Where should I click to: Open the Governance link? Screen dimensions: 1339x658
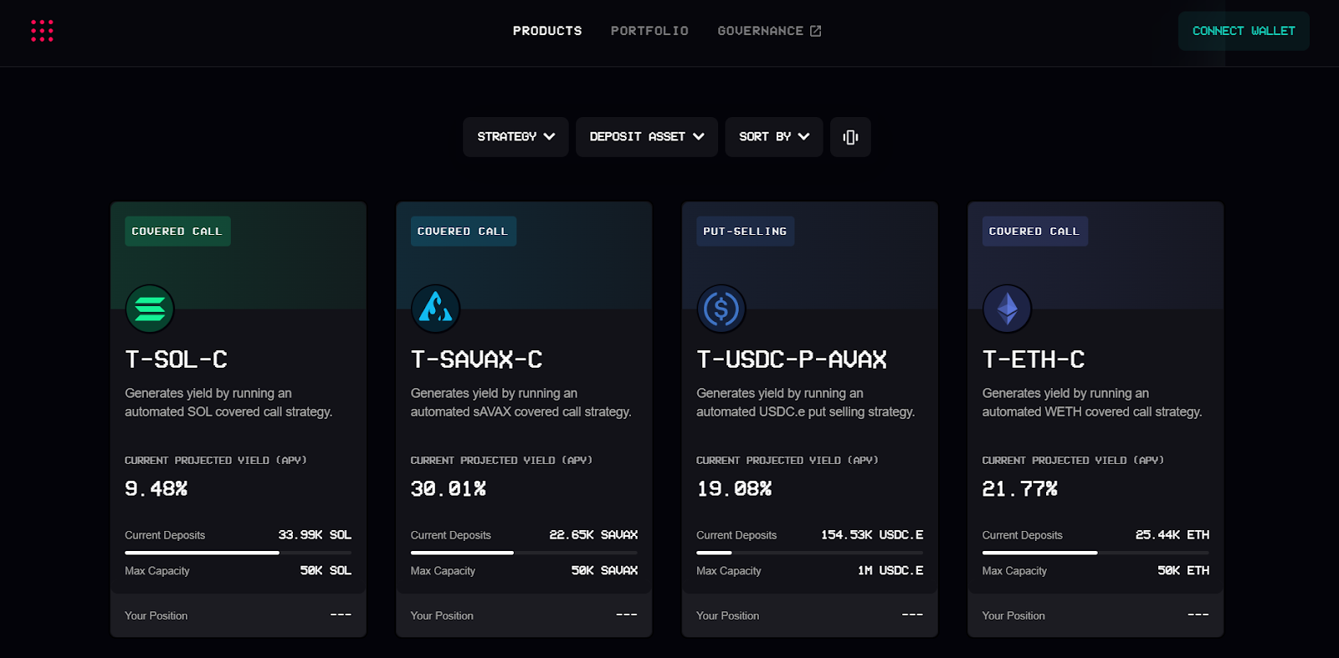[x=760, y=31]
